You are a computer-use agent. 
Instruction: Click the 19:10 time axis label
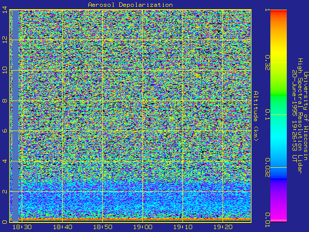(x=183, y=227)
